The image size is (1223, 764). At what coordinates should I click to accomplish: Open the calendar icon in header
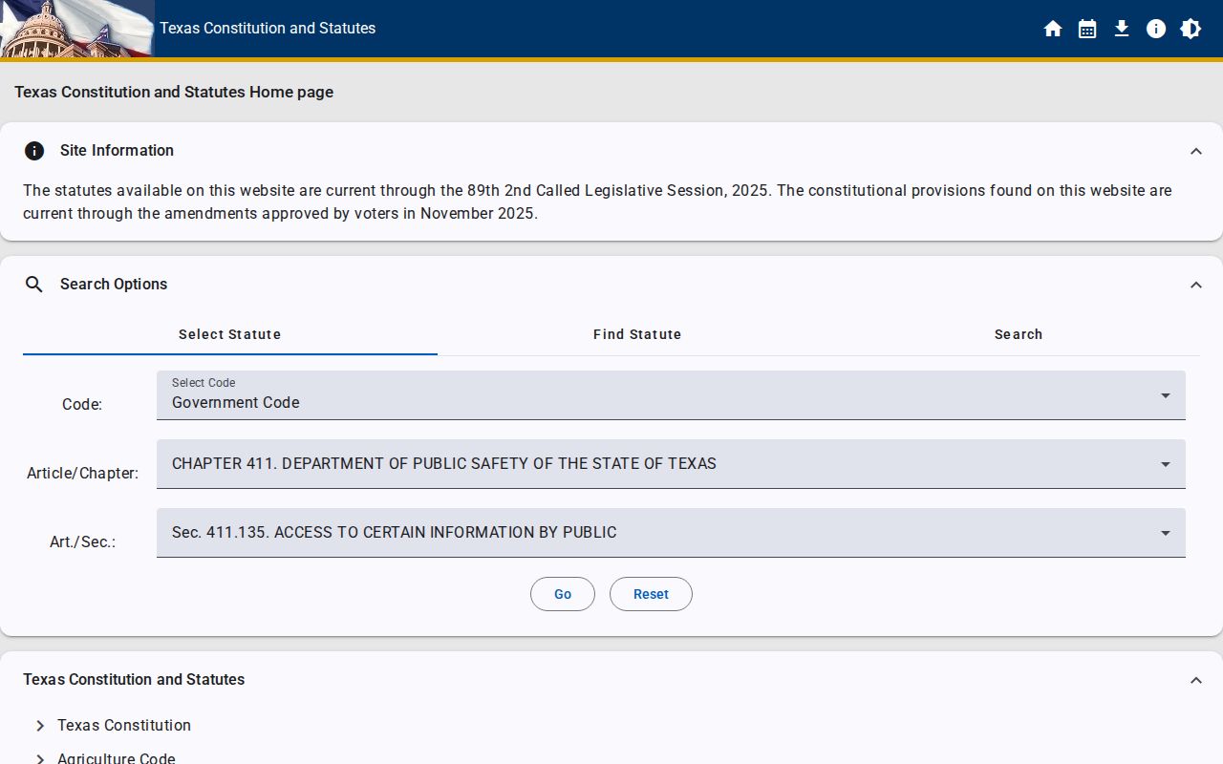pos(1087,29)
